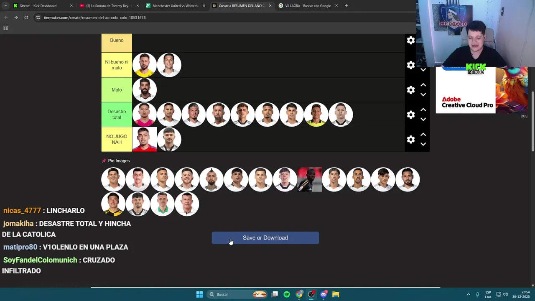Open the tab search dropdown
The height and width of the screenshot is (301, 535).
click(5, 5)
